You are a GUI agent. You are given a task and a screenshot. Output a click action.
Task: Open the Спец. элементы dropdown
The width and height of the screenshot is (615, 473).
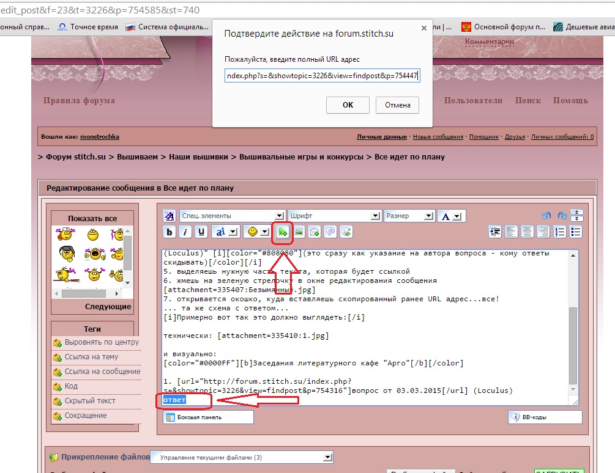coord(232,216)
